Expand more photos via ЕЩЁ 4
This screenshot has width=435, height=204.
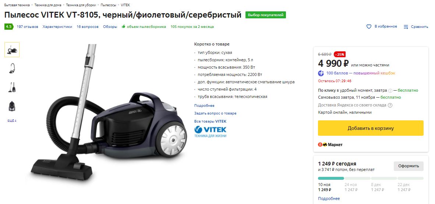12,121
